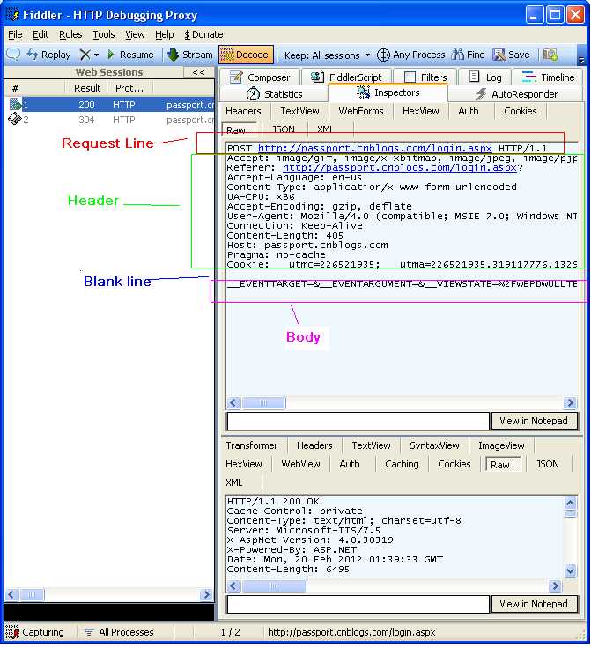This screenshot has width=591, height=647.
Task: Open request HexView inspector tab
Action: click(421, 111)
